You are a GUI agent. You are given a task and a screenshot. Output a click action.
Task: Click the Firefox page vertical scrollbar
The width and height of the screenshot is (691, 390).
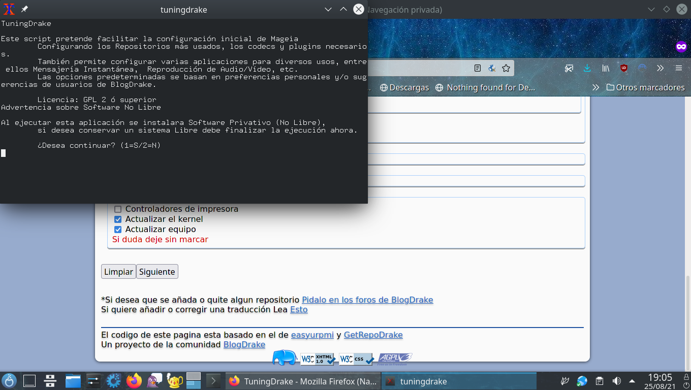pyautogui.click(x=688, y=323)
